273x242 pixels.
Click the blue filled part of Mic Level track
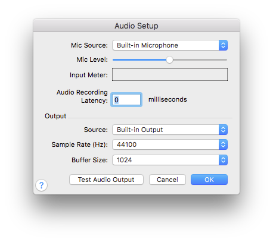point(139,59)
